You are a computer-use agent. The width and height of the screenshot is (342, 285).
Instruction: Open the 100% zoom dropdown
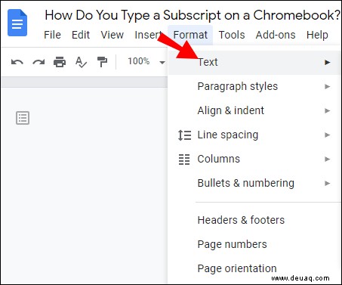pos(146,61)
